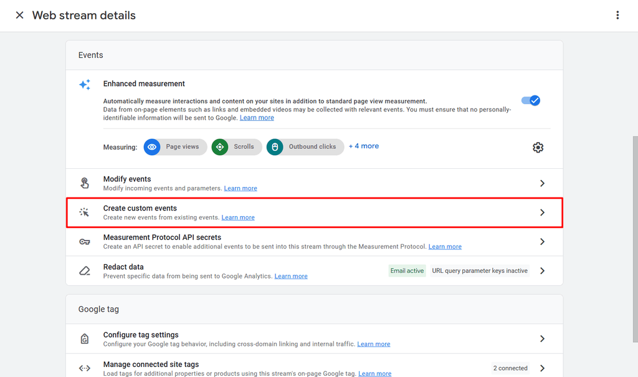Open the Measurement Protocol API secrets row
Screen dimensions: 638x377
click(315, 242)
